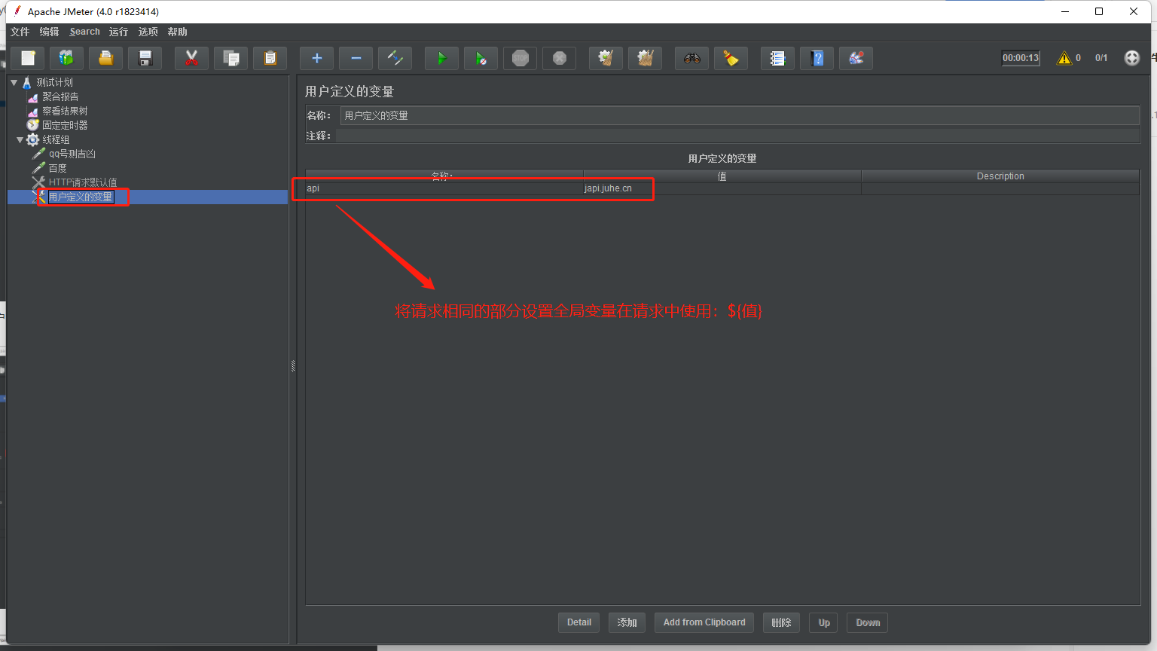1157x651 pixels.
Task: Click the 注释 comment field
Action: tap(737, 136)
